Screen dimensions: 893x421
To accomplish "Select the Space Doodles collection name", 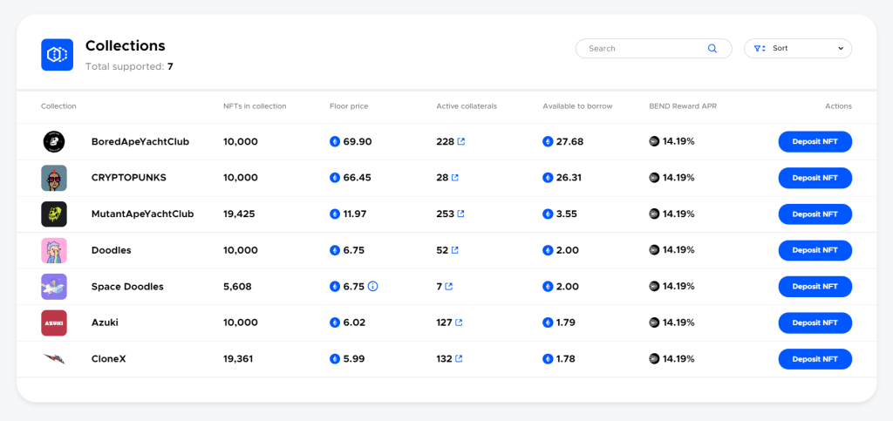I will tap(127, 287).
